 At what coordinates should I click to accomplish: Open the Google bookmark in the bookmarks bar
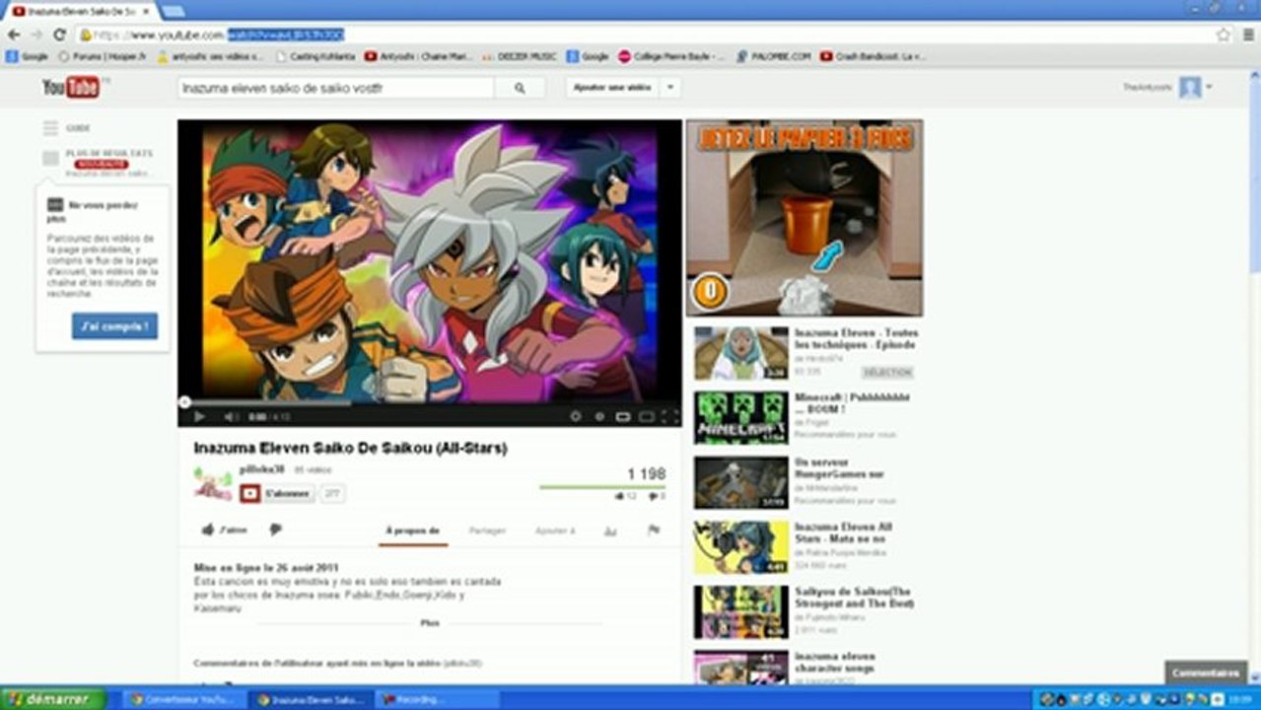27,56
